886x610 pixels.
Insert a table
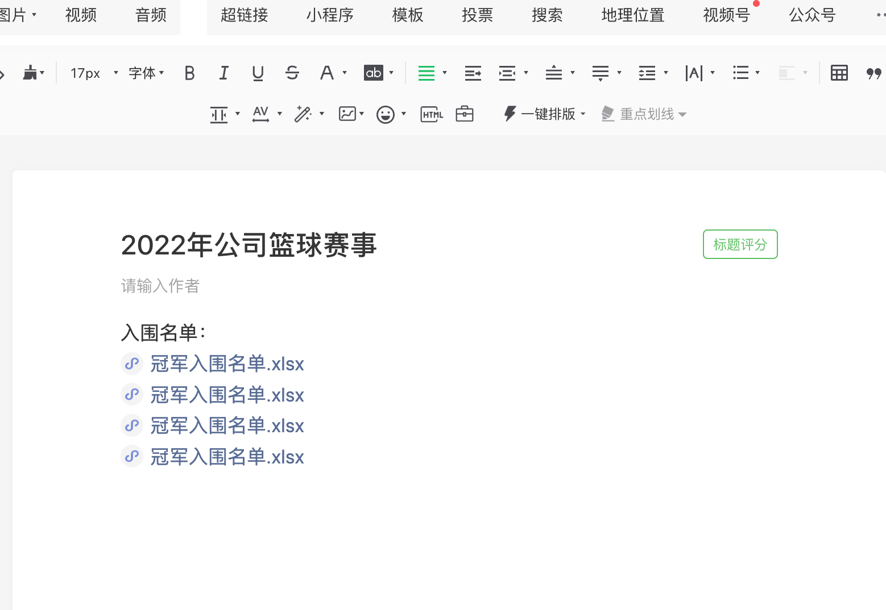pyautogui.click(x=839, y=73)
